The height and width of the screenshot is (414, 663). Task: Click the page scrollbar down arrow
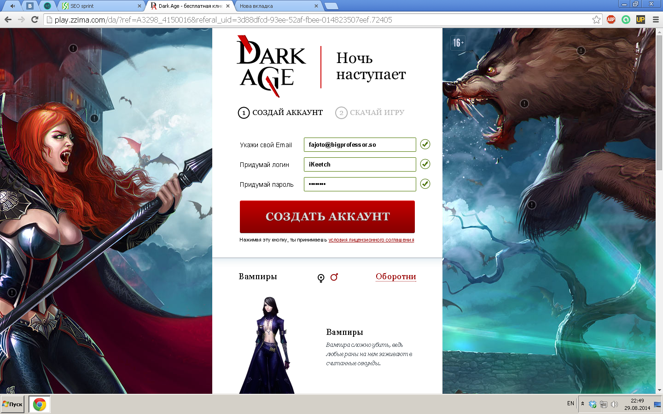(x=659, y=390)
